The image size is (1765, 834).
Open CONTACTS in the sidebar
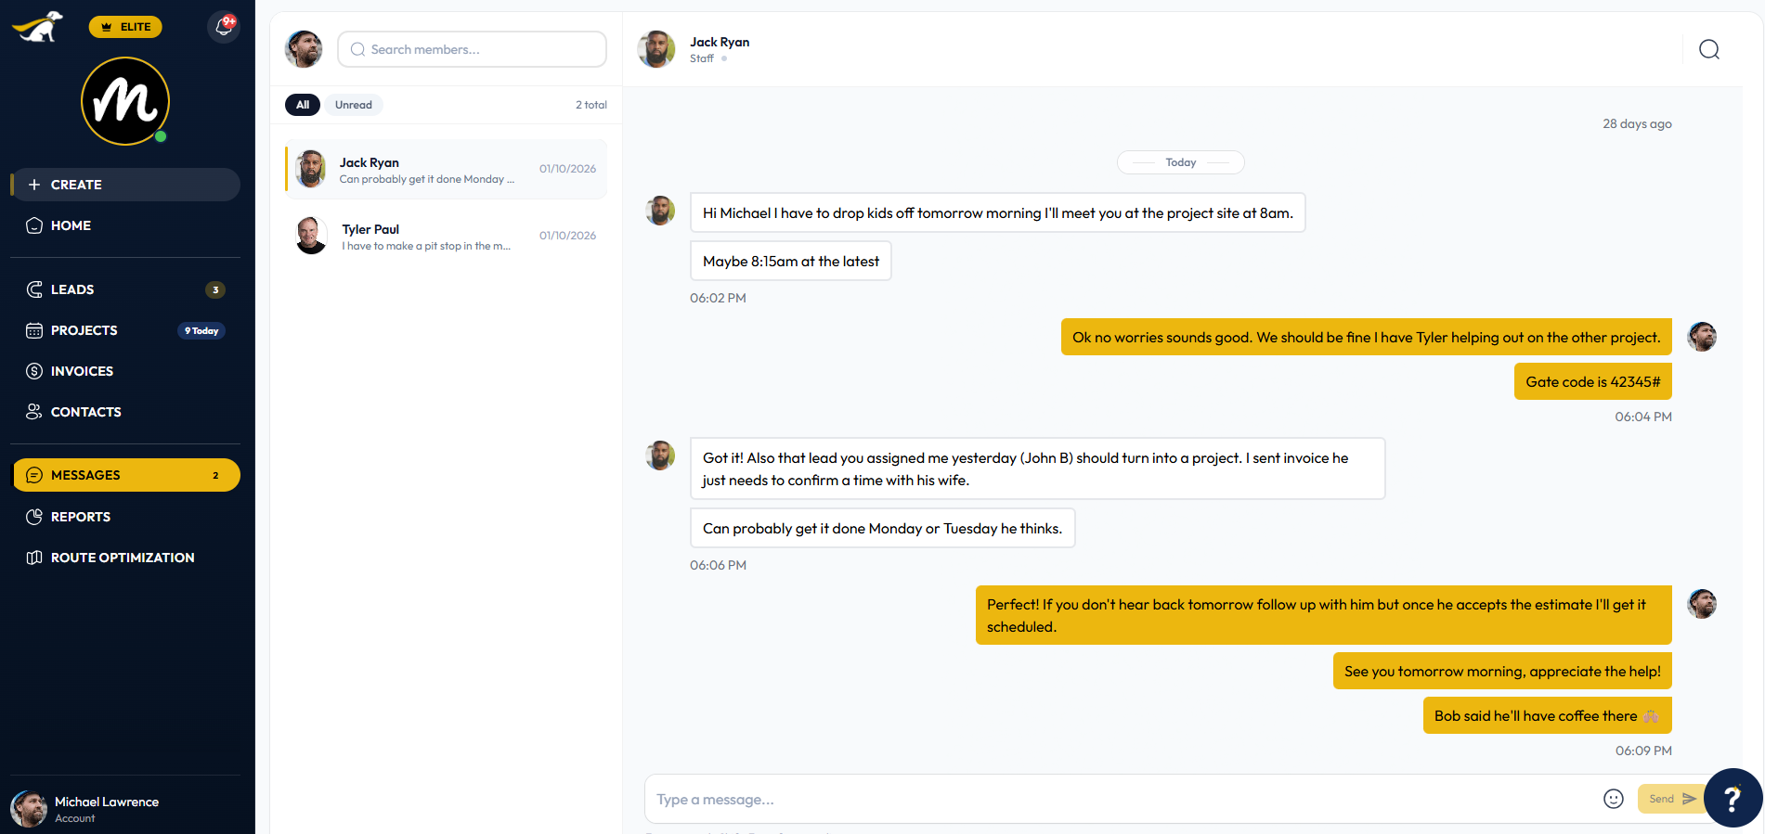[125, 412]
